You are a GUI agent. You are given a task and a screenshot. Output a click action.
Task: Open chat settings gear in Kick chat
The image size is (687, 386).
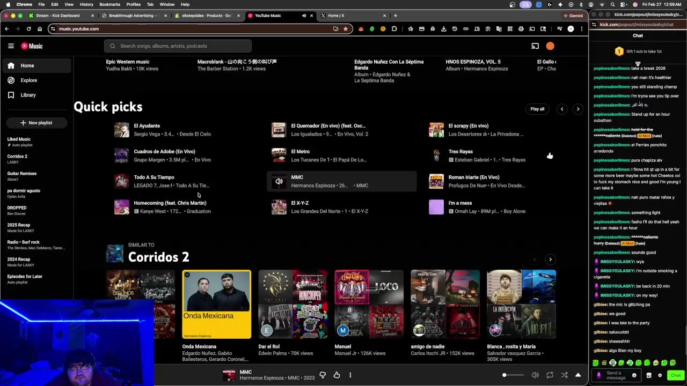(660, 375)
